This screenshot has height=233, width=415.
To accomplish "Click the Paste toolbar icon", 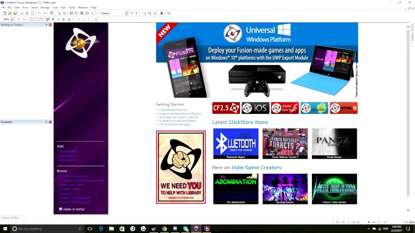I will pos(32,13).
